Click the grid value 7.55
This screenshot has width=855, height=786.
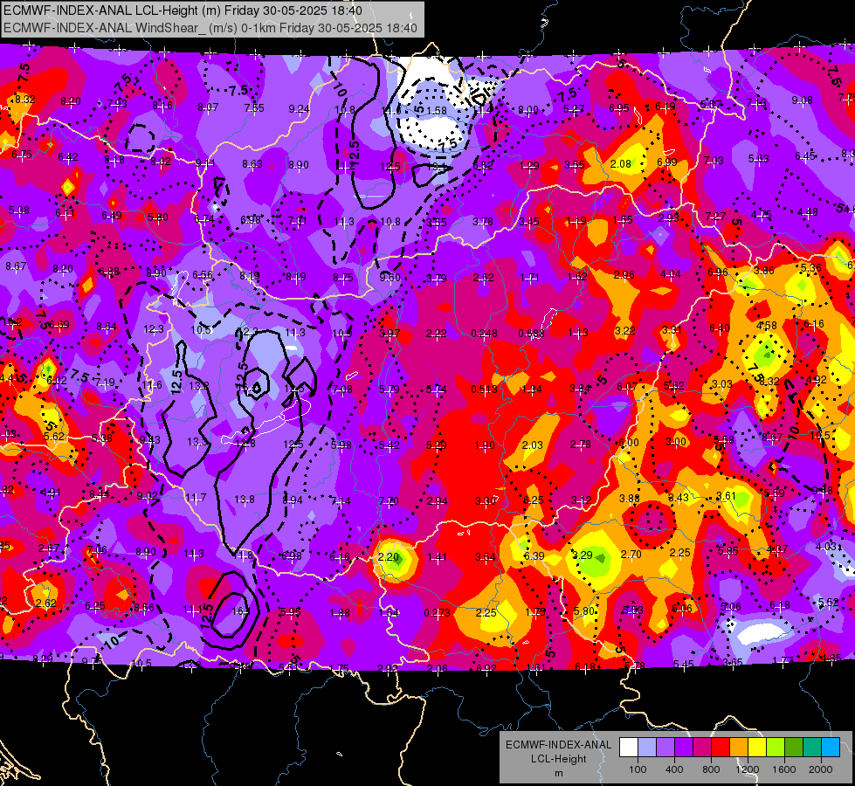[x=254, y=108]
